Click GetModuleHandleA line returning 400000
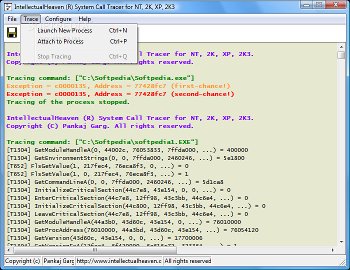 (x=127, y=150)
